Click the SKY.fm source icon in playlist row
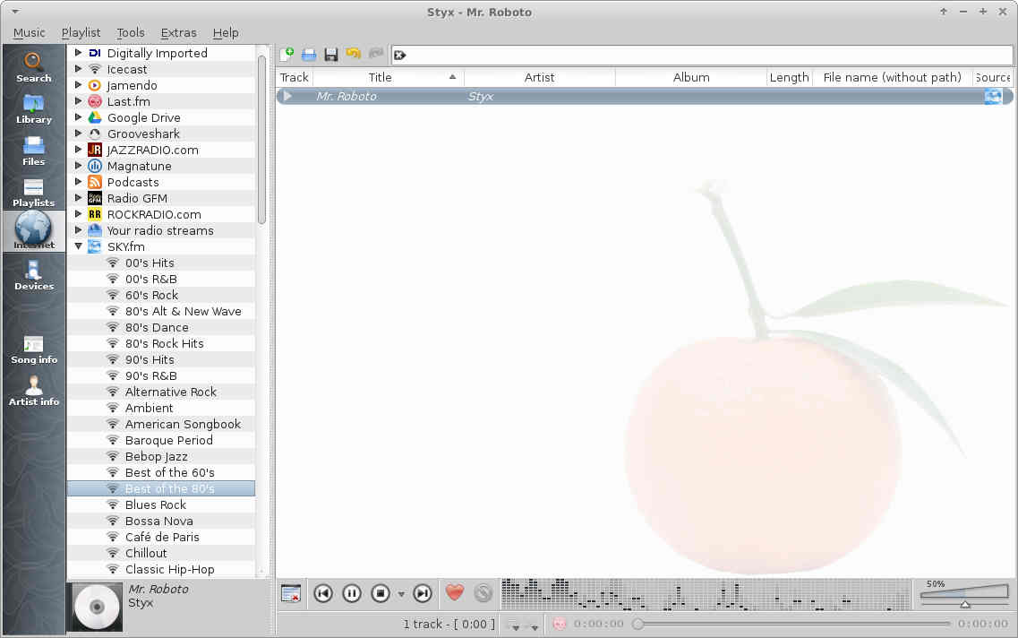The width and height of the screenshot is (1018, 638). (993, 97)
